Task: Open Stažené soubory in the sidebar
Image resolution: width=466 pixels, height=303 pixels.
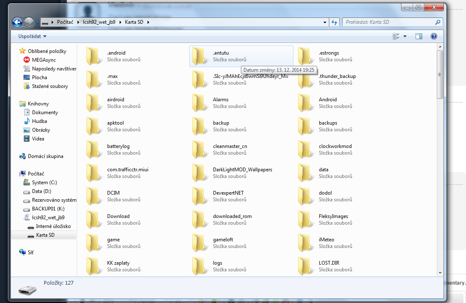Action: [50, 86]
